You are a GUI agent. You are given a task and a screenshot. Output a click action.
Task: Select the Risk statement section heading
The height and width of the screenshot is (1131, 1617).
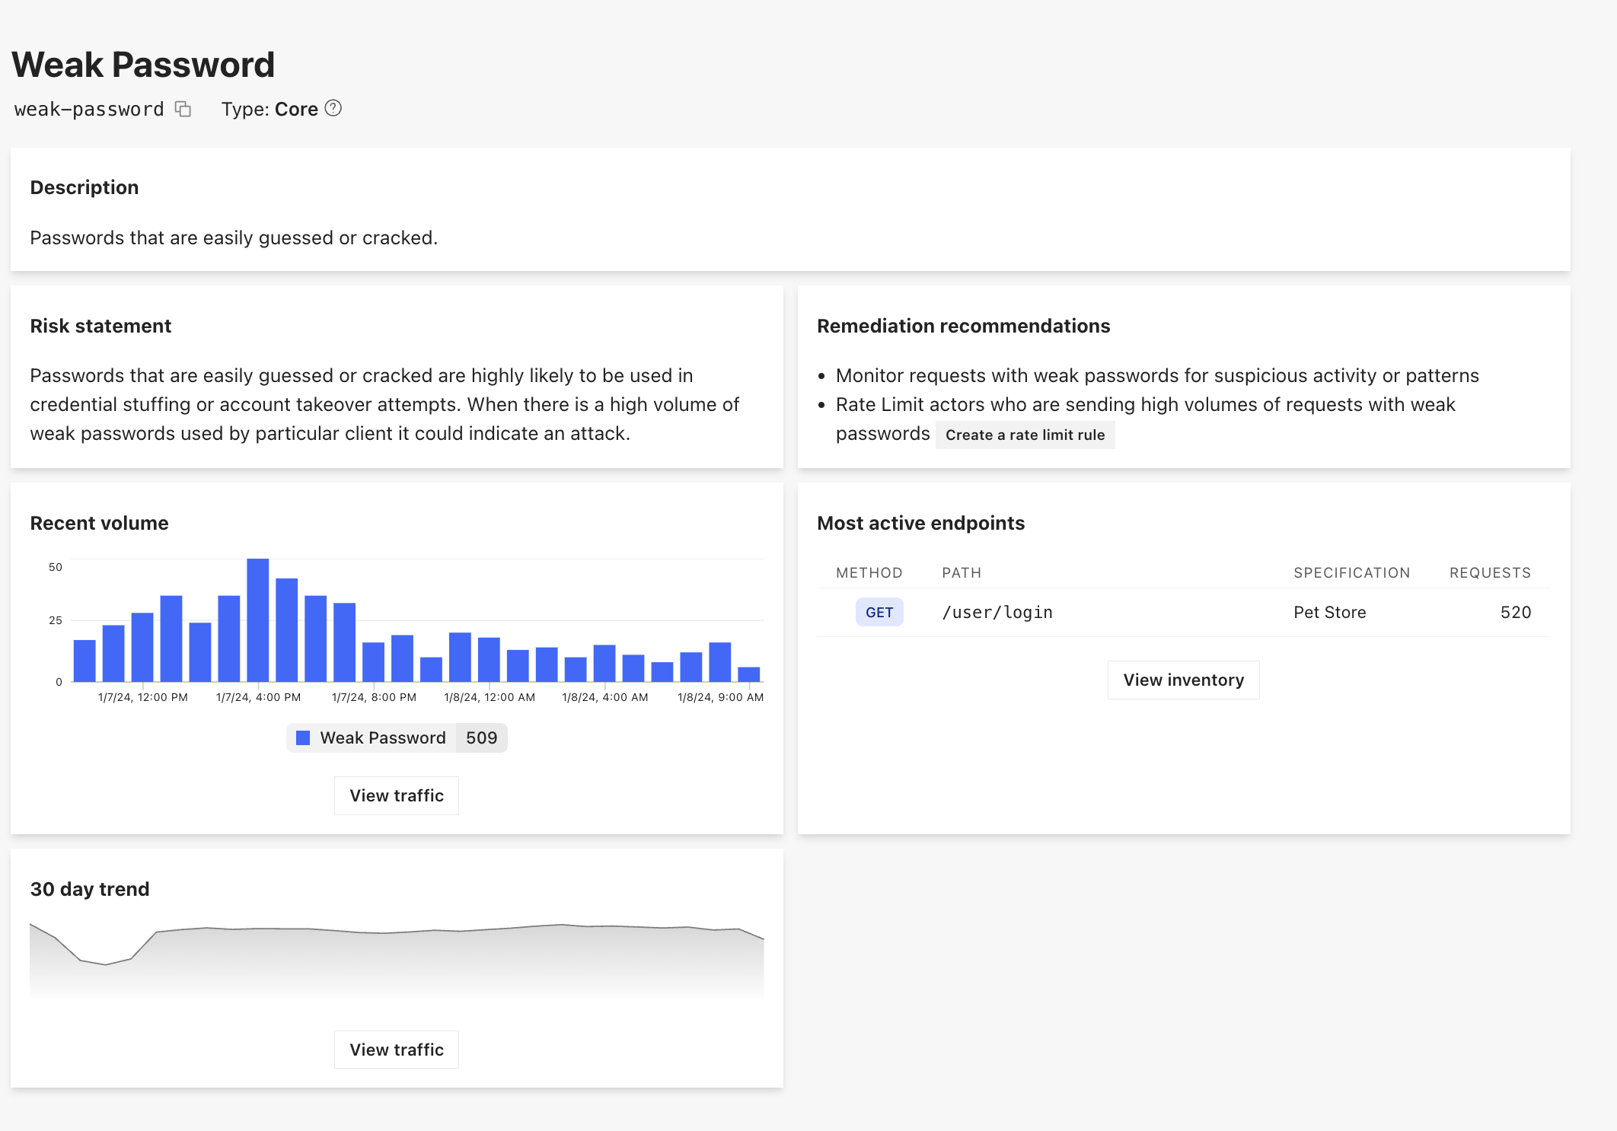pos(100,326)
